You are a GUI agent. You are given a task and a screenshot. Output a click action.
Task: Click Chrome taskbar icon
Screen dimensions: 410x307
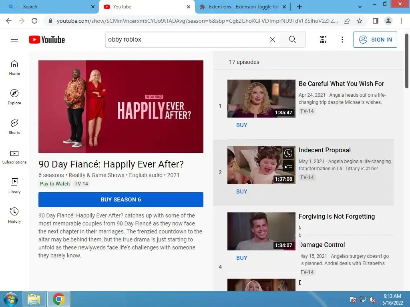(58, 299)
